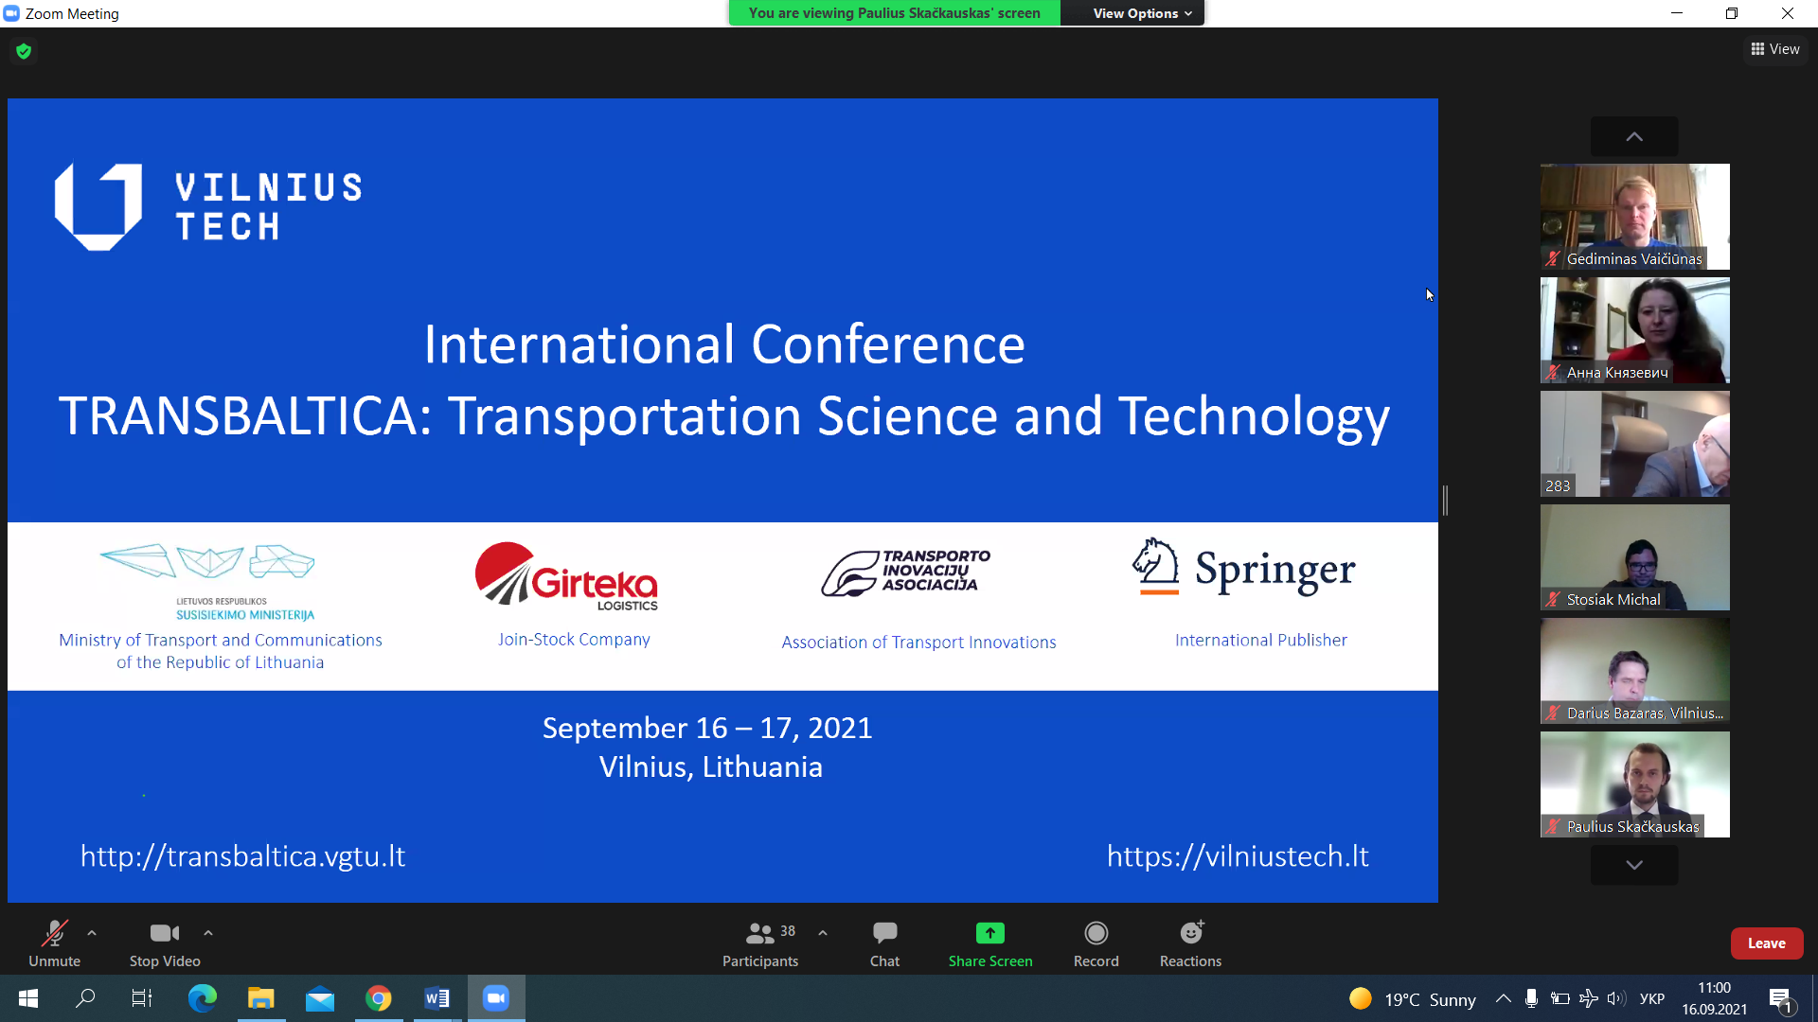Open the Mail app from the taskbar
The height and width of the screenshot is (1022, 1818).
click(320, 998)
